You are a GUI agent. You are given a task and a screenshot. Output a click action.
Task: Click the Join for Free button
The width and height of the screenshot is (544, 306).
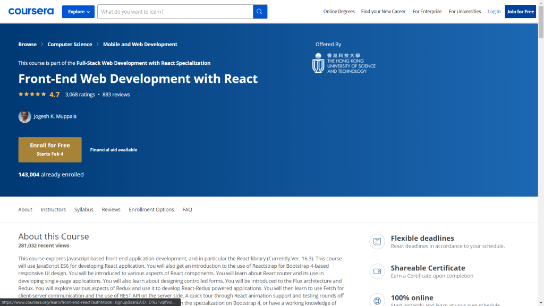[x=520, y=11]
